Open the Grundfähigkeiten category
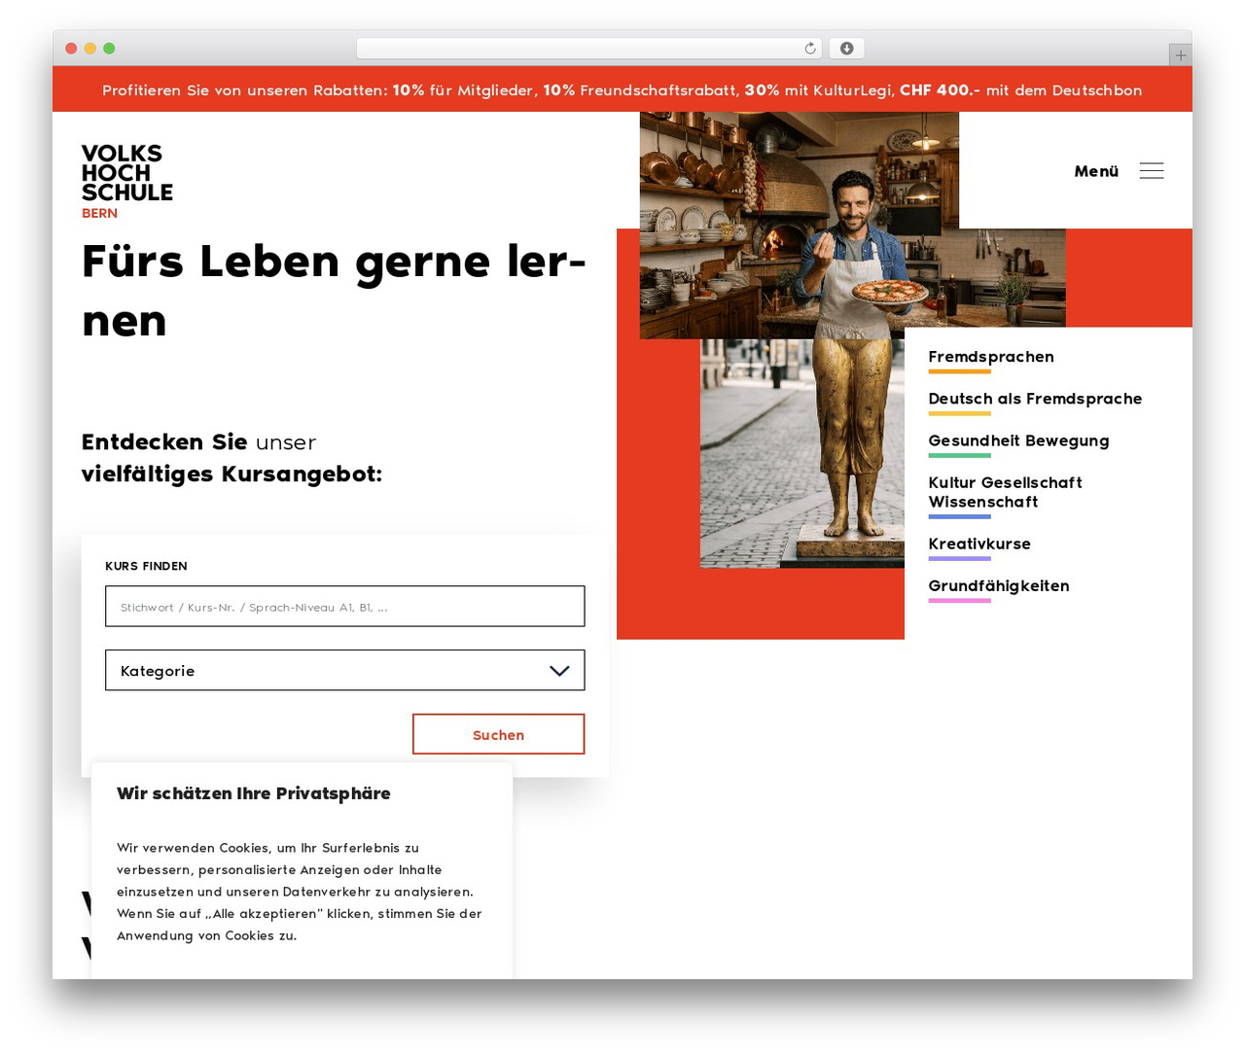This screenshot has height=1054, width=1245. tap(999, 585)
